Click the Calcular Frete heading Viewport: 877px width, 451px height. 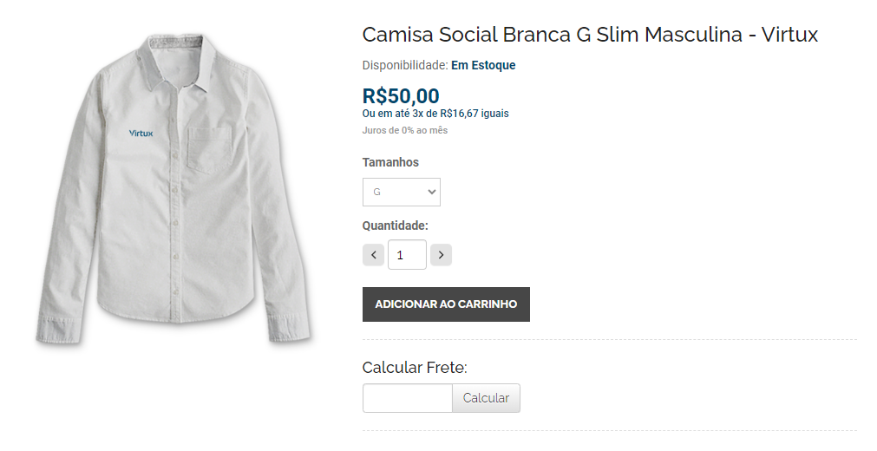[x=415, y=368]
